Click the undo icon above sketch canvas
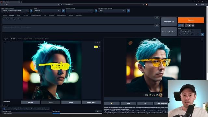 tap(95, 42)
